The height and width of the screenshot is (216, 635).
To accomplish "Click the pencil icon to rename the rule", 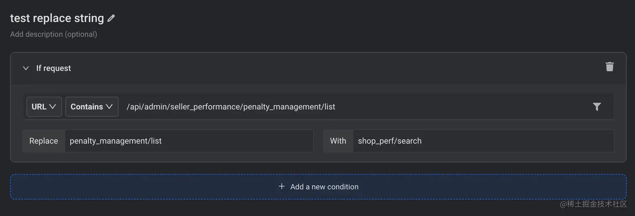I will click(111, 18).
